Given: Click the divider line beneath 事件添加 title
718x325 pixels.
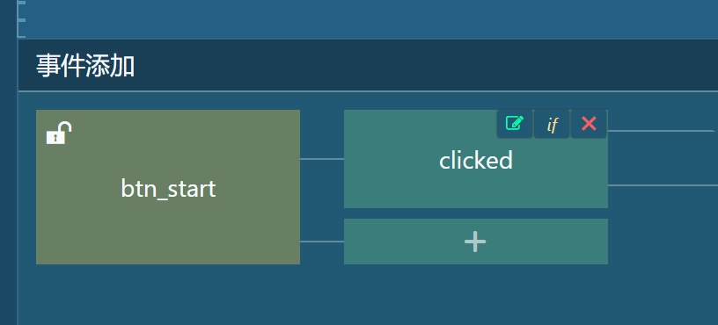Looking at the screenshot, I should (368, 91).
